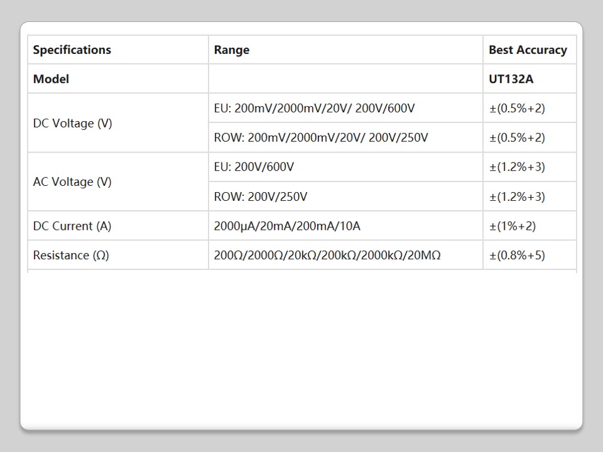
Task: Select the DC Voltage (V) cell
Action: tap(73, 123)
